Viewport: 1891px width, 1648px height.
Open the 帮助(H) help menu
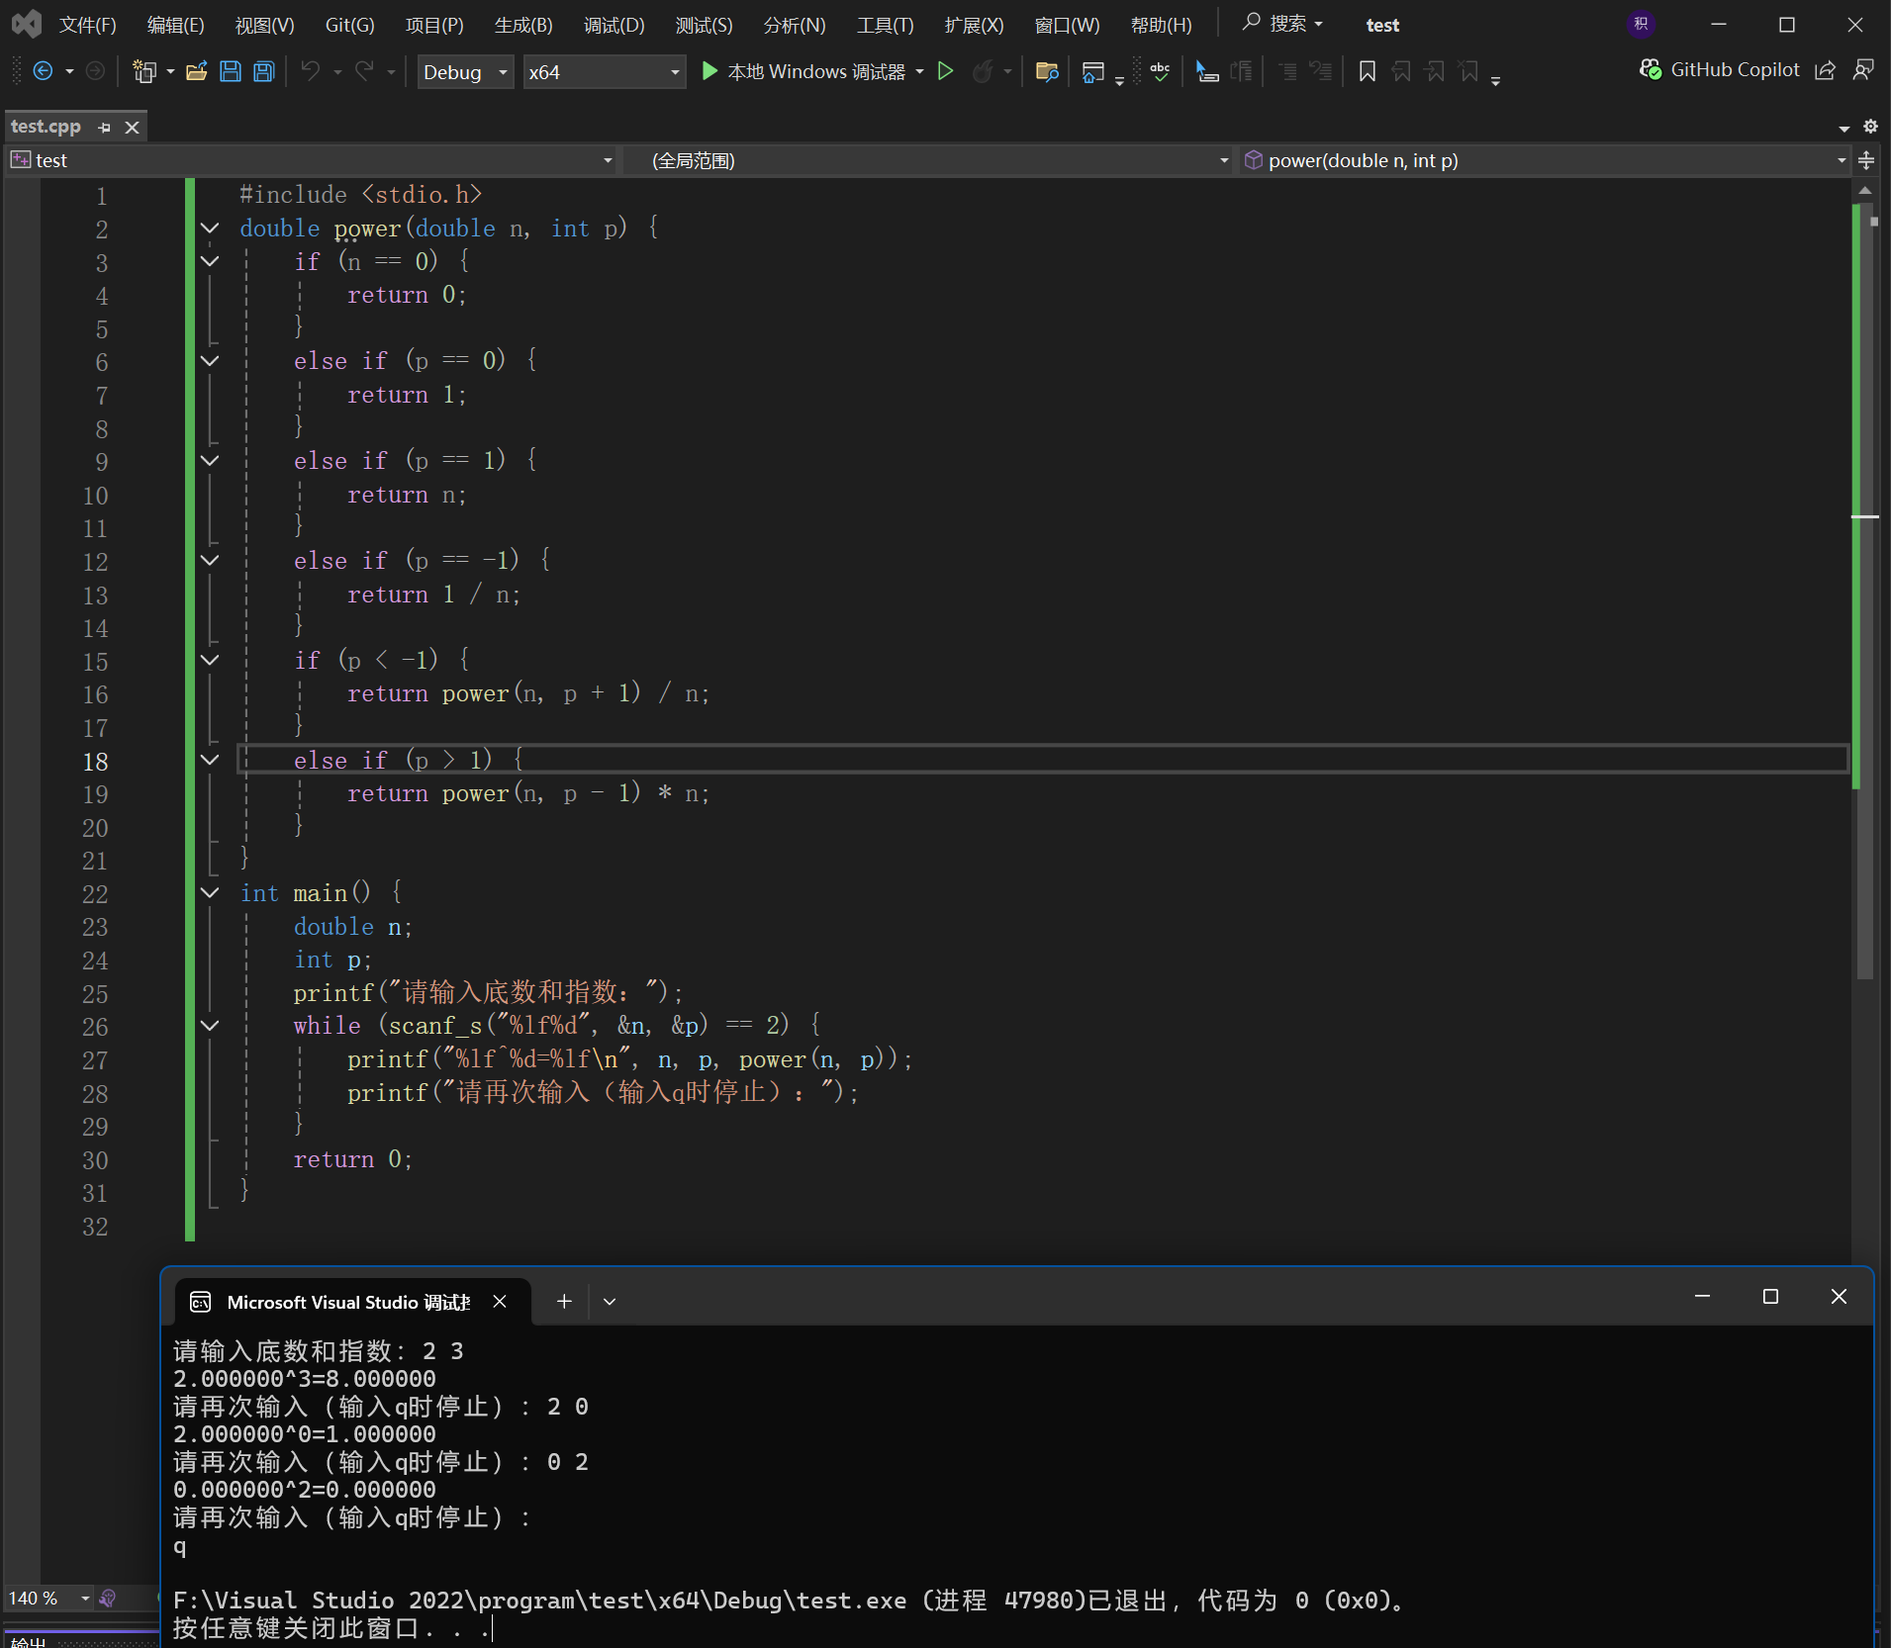click(1162, 25)
